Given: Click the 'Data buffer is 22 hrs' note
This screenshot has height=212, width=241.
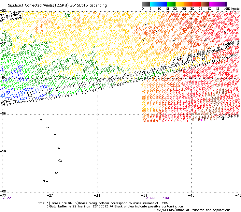Looking at the screenshot, I should [x=115, y=206].
